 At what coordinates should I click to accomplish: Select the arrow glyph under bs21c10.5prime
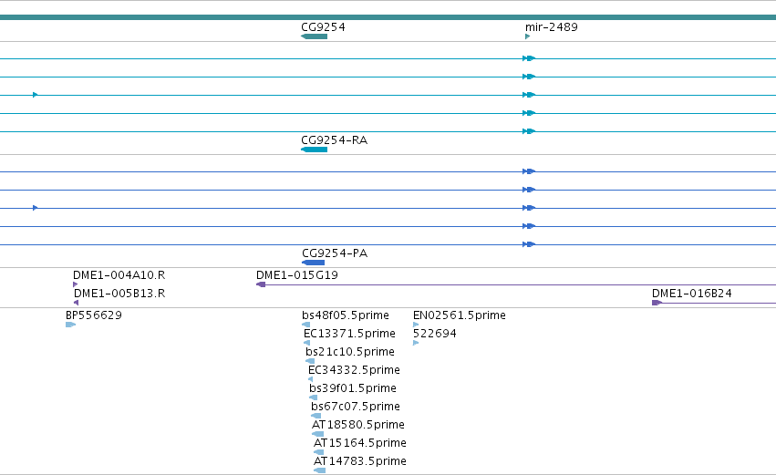coord(310,361)
